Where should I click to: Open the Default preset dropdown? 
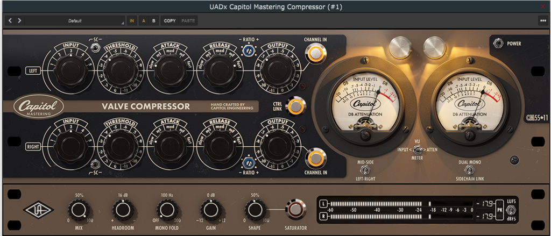[75, 21]
